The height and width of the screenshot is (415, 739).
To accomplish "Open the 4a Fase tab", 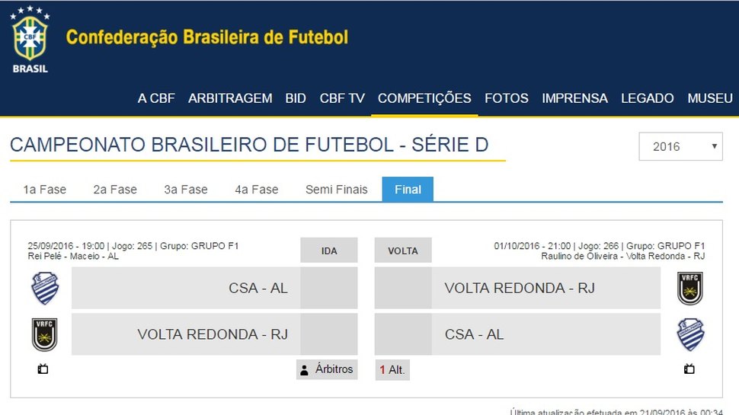I will pos(257,190).
